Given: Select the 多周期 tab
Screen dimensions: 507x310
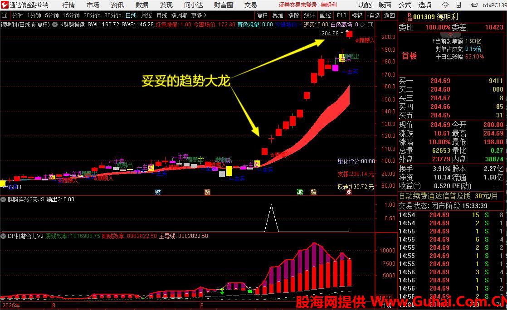Looking at the screenshot, I should click(180, 15).
